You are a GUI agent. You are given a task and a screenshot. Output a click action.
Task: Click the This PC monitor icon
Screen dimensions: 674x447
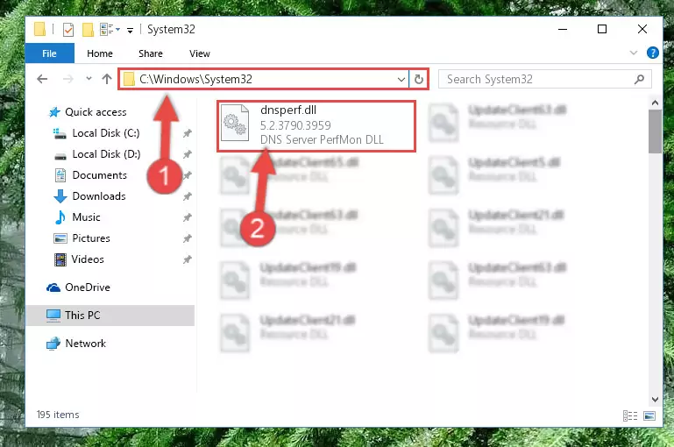click(53, 316)
